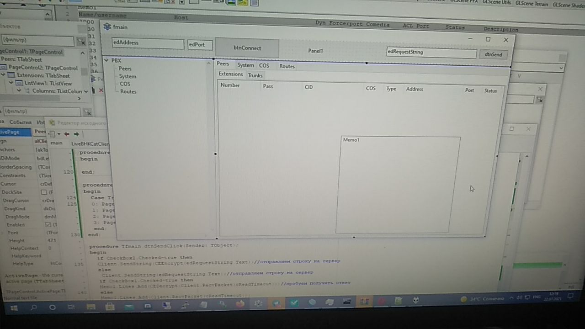585x329 pixels.
Task: Click the source editor back arrow
Action: pos(67,134)
